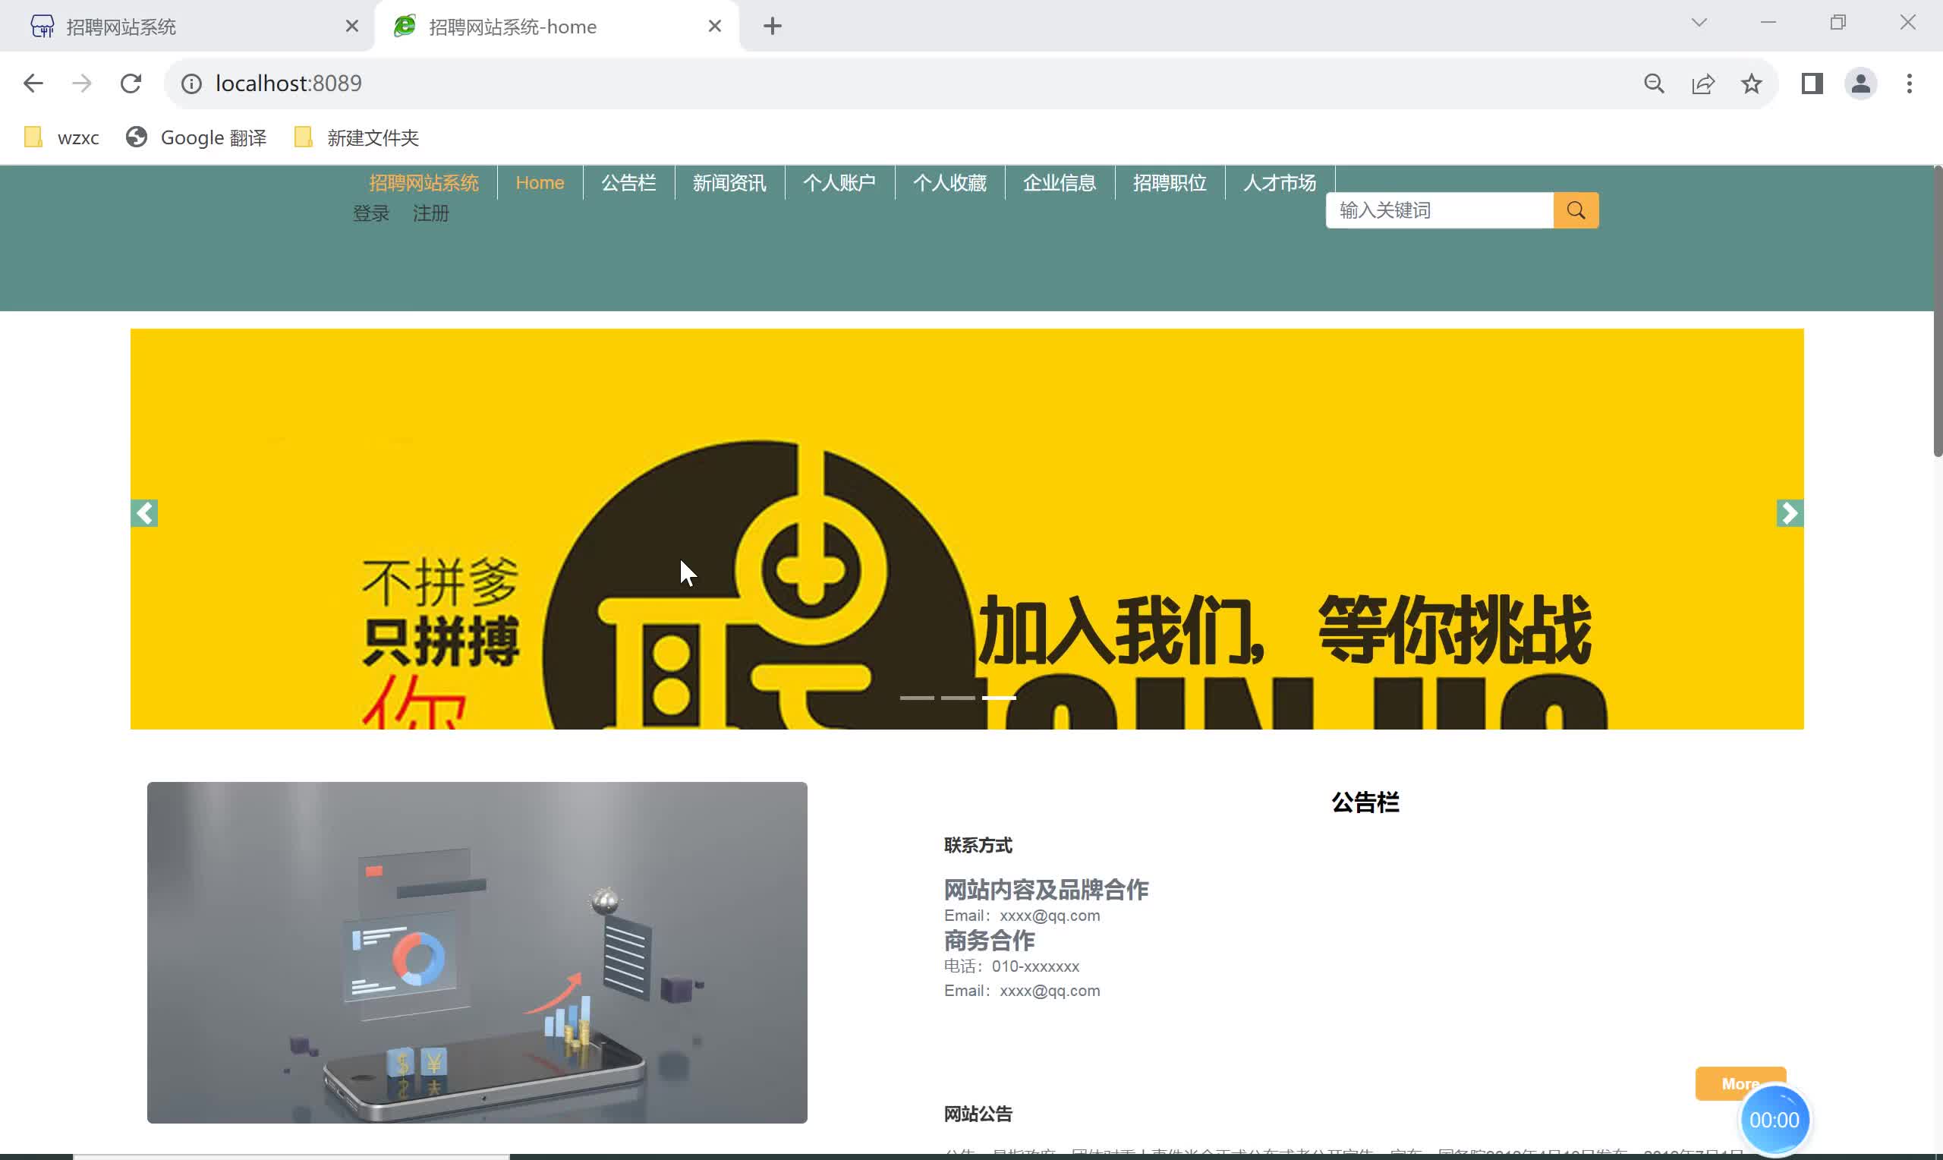1943x1160 pixels.
Task: Click the zoom icon in the browser toolbar
Action: [x=1653, y=83]
